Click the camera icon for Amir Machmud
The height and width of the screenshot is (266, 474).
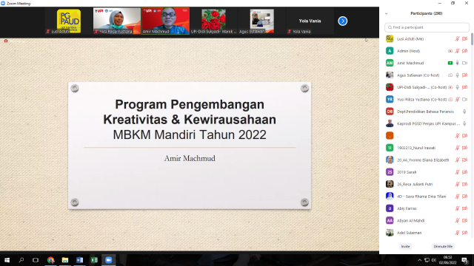464,63
